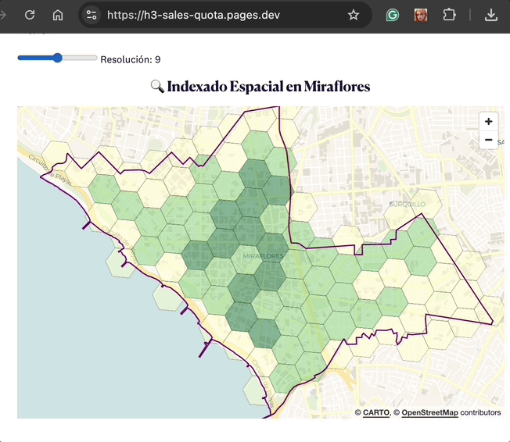Zoom in on the map with plus
The image size is (510, 442).
[x=489, y=122]
